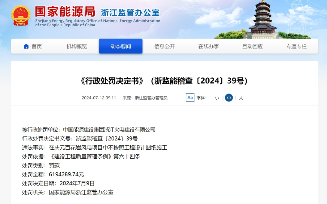Click the national emblem icon

[21, 15]
